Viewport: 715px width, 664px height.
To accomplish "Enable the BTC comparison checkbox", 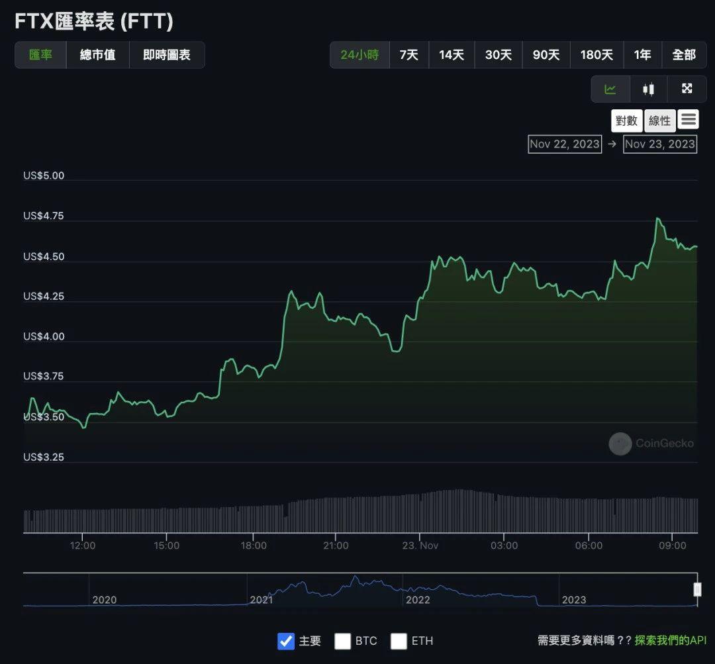I will click(x=343, y=641).
